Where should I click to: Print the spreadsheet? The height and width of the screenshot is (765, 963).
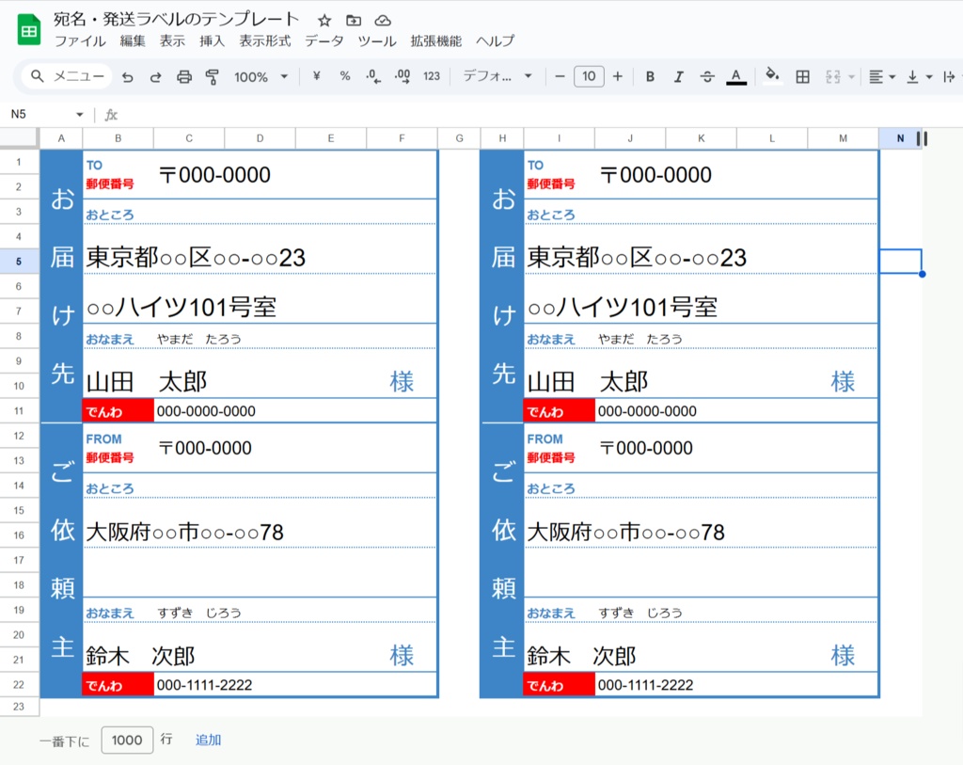(x=184, y=77)
